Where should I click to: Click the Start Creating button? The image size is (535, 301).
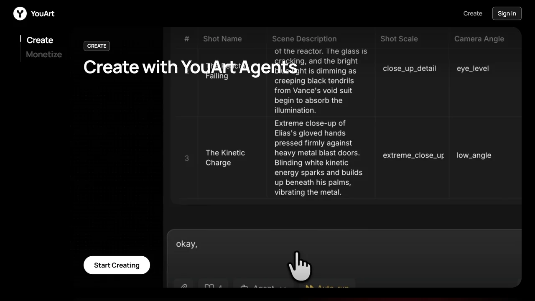pos(117,265)
